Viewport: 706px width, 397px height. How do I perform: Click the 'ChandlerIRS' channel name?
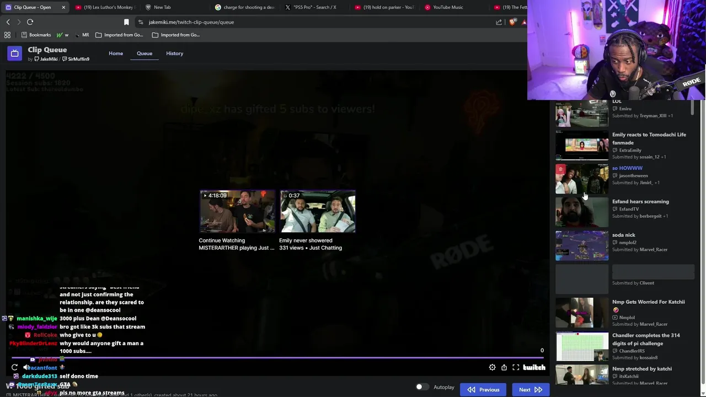pyautogui.click(x=632, y=351)
